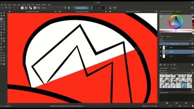
Task: Select the Color Sampler eyedropper tool
Action: pos(4,38)
